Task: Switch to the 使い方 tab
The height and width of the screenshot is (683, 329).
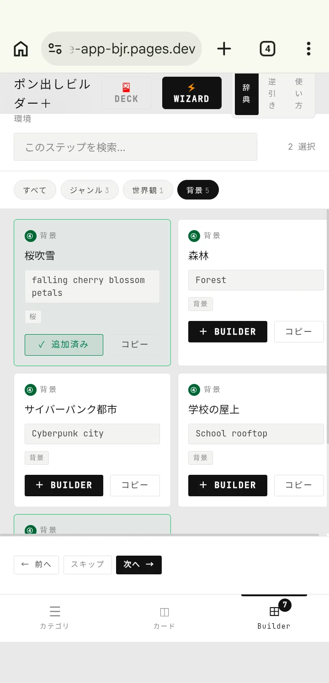Action: 299,94
